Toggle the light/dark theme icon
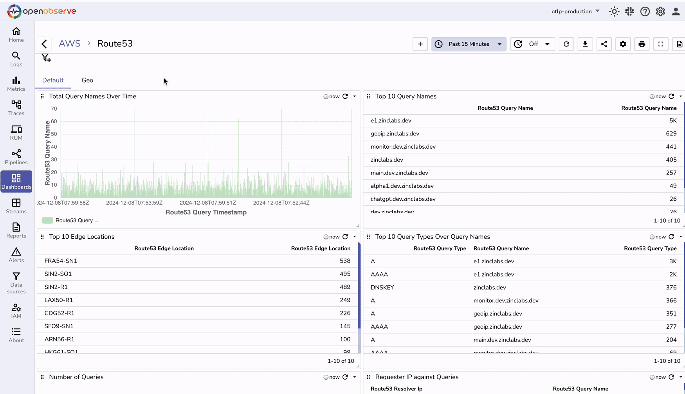 click(614, 11)
